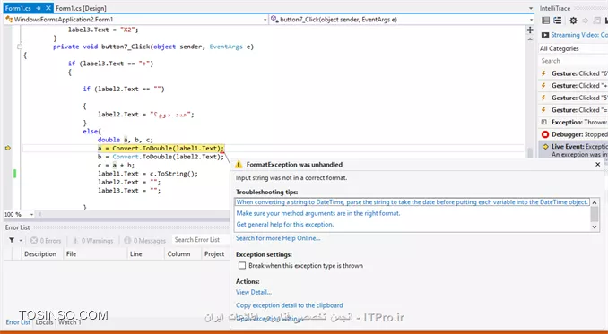The width and height of the screenshot is (608, 334).
Task: Click the IntelliTrace Search field
Action: coord(573,61)
